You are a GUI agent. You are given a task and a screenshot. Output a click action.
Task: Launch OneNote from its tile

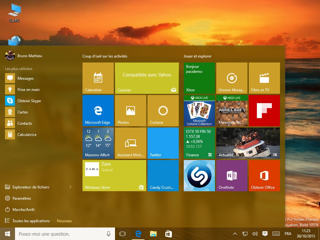pos(232,175)
